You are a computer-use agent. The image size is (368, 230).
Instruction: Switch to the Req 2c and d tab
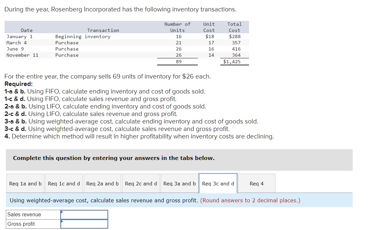coord(141,183)
